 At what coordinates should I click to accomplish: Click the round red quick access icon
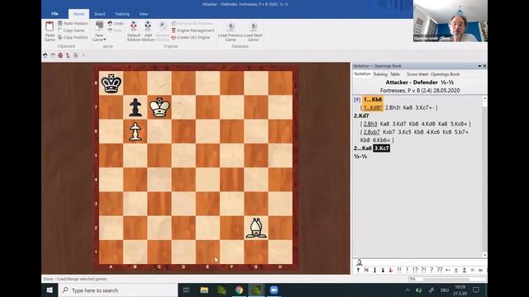click(60, 55)
